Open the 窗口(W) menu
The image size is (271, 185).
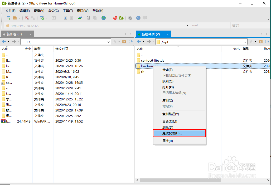tap(83, 11)
